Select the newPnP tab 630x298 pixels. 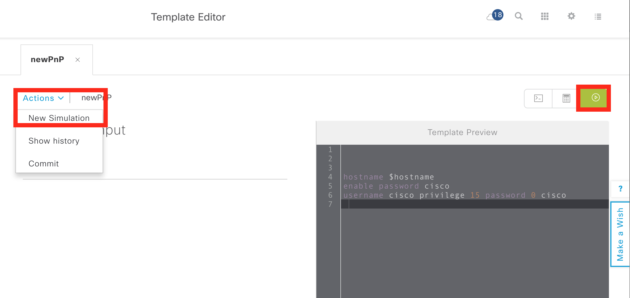point(47,60)
